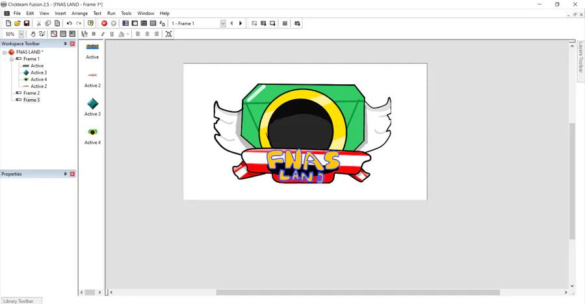Toggle Underline text formatting
Viewport: 585px width, 304px height.
pyautogui.click(x=112, y=34)
